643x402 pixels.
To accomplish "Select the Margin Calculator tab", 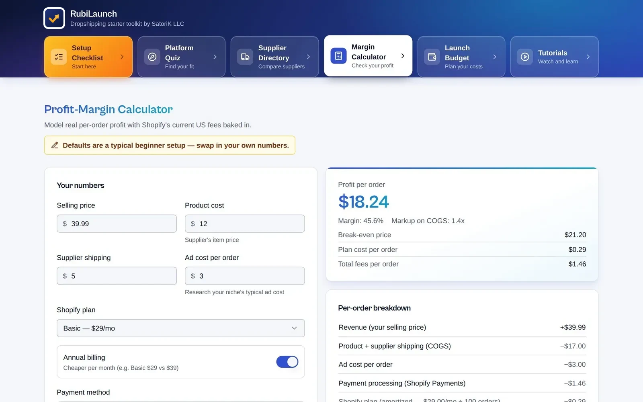I will 368,56.
